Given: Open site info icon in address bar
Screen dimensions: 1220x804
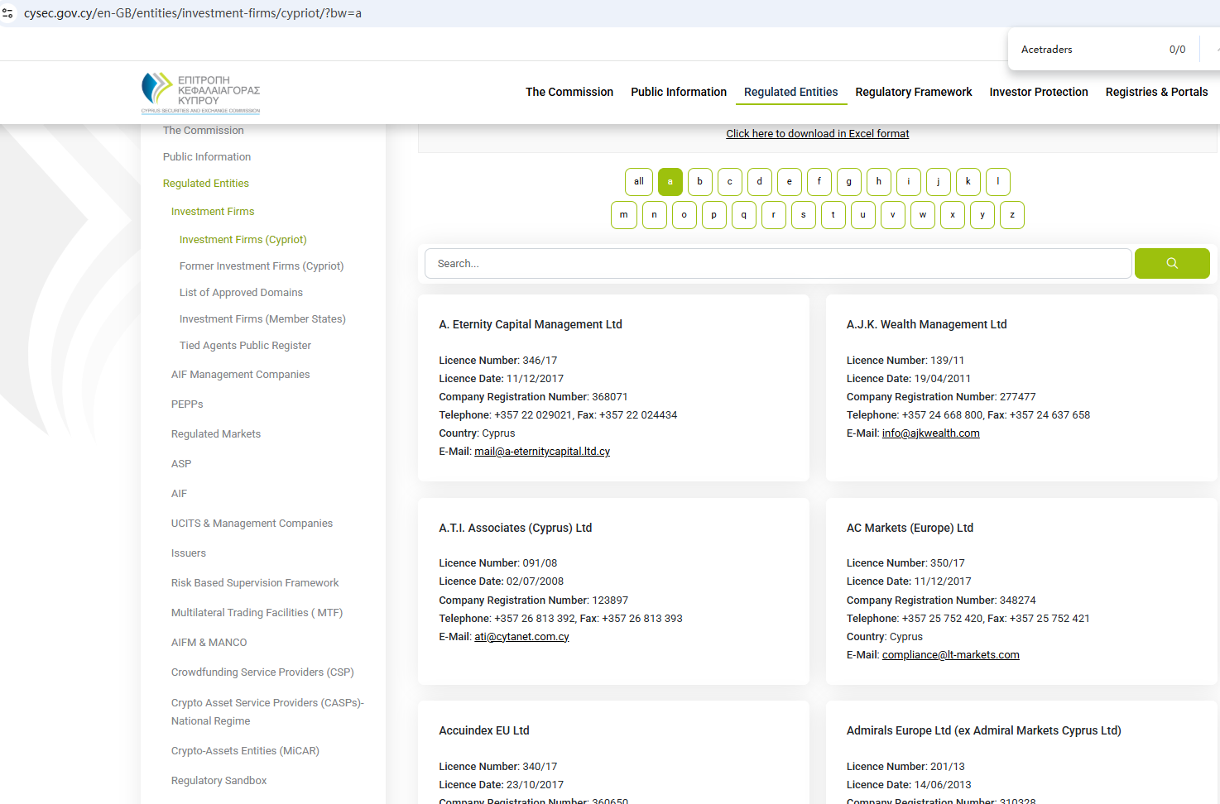Looking at the screenshot, I should coord(8,13).
